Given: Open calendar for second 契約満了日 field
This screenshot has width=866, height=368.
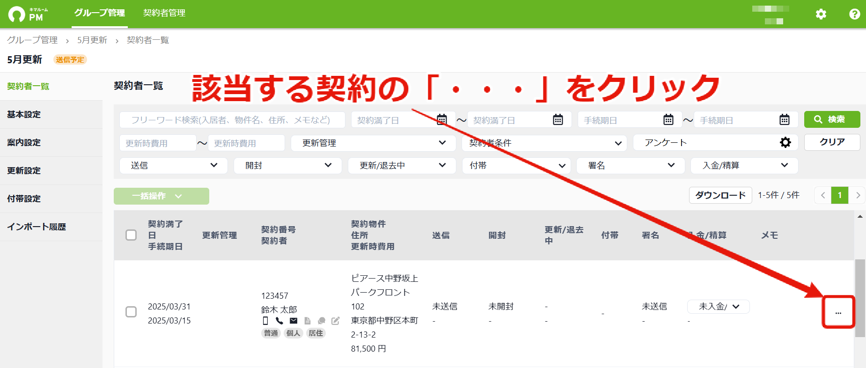Looking at the screenshot, I should 558,120.
